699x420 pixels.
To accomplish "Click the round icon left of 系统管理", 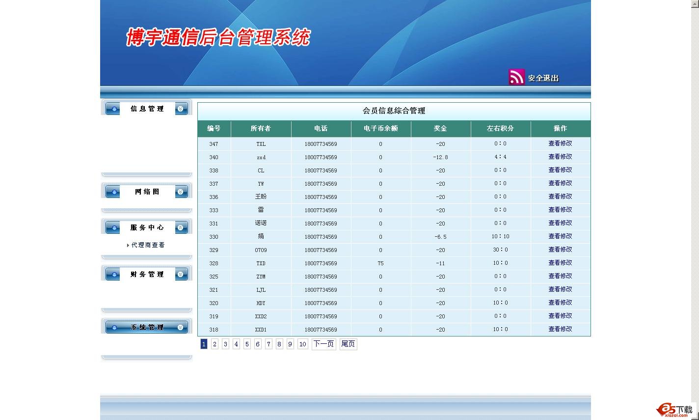I will (x=113, y=328).
